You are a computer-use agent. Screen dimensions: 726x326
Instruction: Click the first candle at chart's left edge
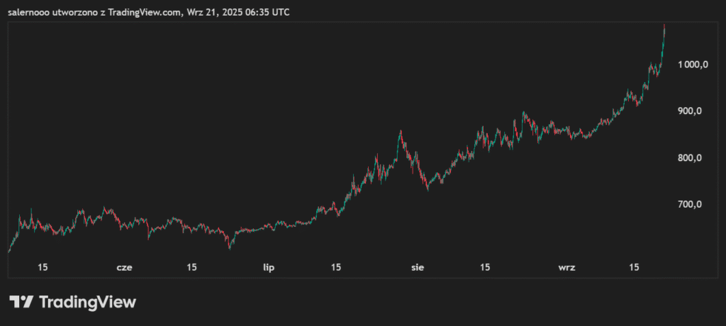pyautogui.click(x=9, y=250)
